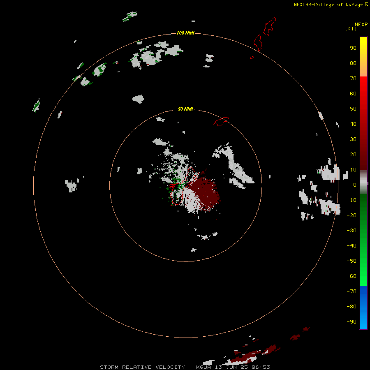Image resolution: width=370 pixels, height=370 pixels.
Task: Click the 20 knot scale label
Action: pyautogui.click(x=353, y=155)
